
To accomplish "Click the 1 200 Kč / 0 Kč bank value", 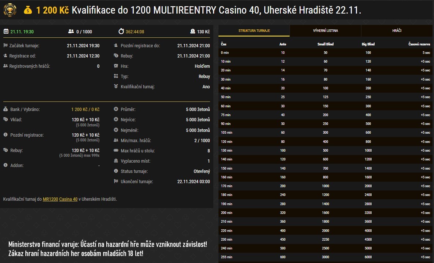I will coord(85,109).
